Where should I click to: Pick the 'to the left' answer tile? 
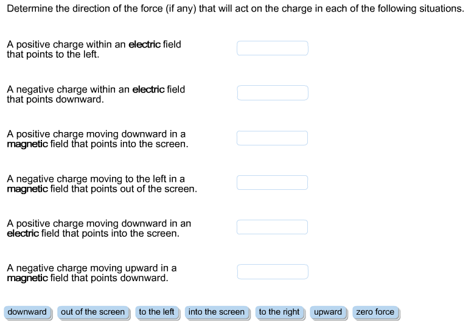pos(156,312)
